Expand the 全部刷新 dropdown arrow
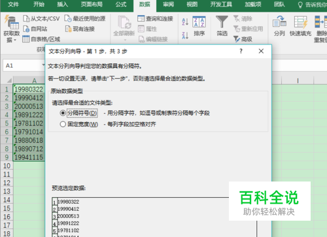The width and height of the screenshot is (327, 237). pyautogui.click(x=125, y=40)
